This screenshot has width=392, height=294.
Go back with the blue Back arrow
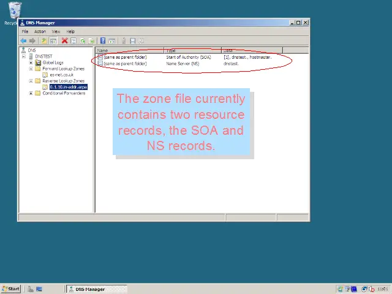pyautogui.click(x=23, y=41)
